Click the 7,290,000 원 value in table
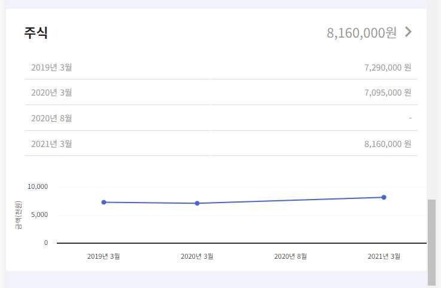The height and width of the screenshot is (288, 441). click(x=387, y=67)
